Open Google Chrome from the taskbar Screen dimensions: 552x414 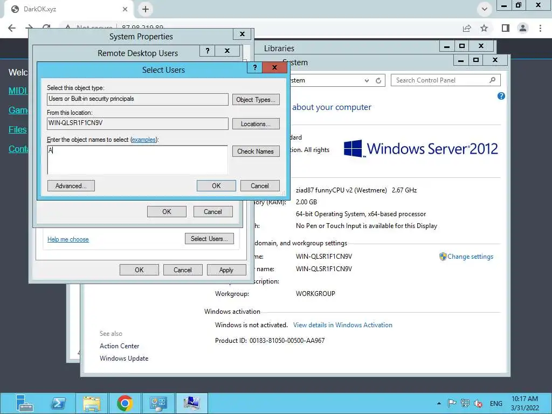click(125, 403)
